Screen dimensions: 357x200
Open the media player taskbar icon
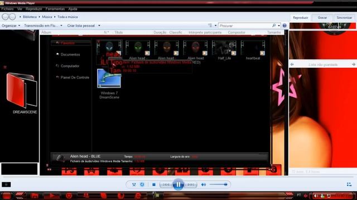(52, 196)
